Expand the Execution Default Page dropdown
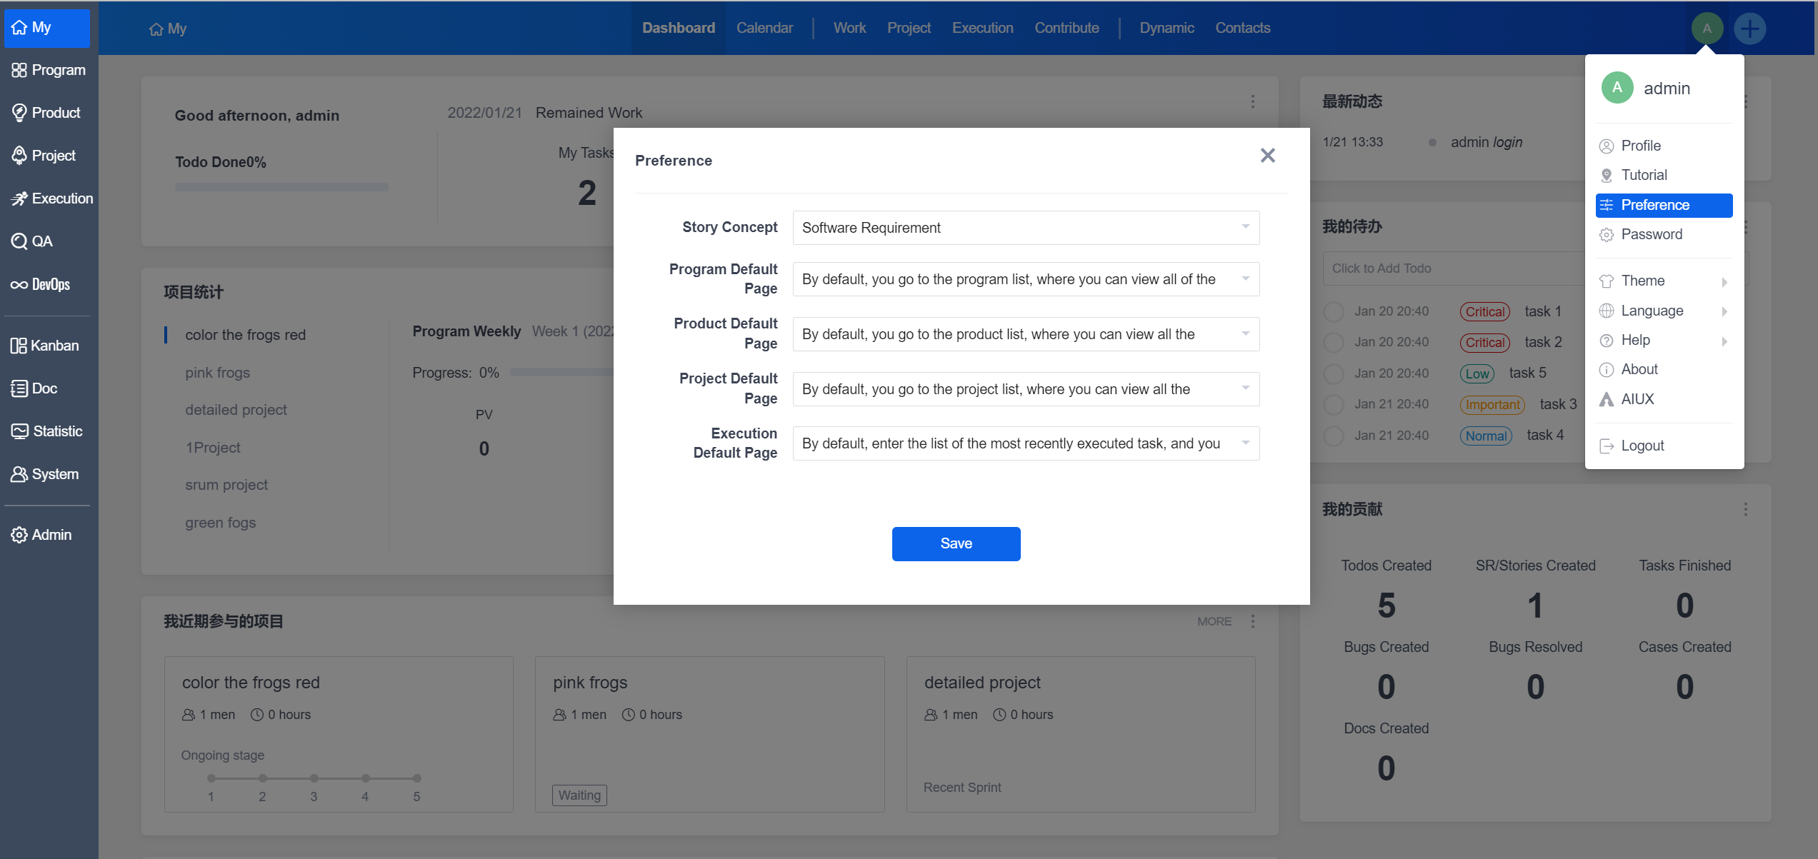The width and height of the screenshot is (1818, 859). click(x=1025, y=443)
